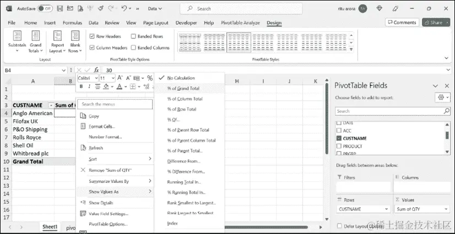Click the Copy icon in context menu
Viewport: 455px width, 234px height.
click(83, 116)
